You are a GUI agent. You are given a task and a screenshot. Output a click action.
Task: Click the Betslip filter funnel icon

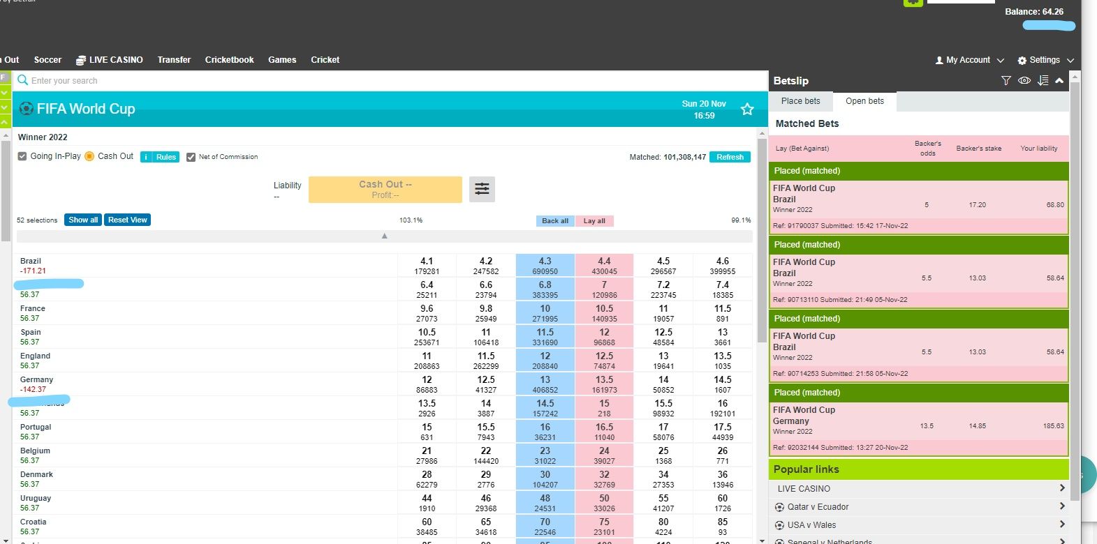pos(1006,81)
